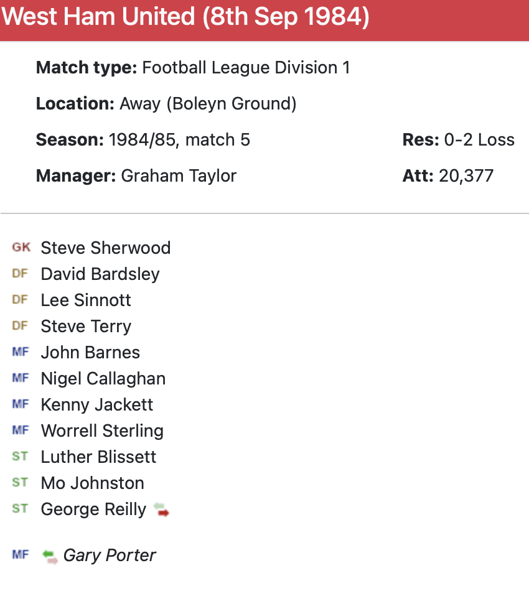
Task: Click the DF icon beside Steve Terry
Action: click(x=20, y=326)
